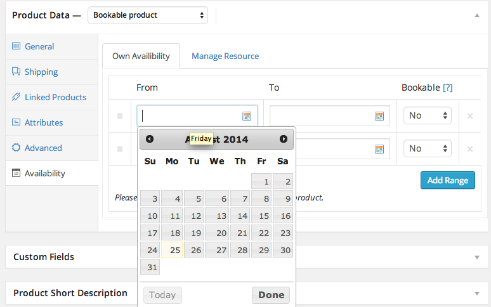Remove the first availability range row

[470, 116]
